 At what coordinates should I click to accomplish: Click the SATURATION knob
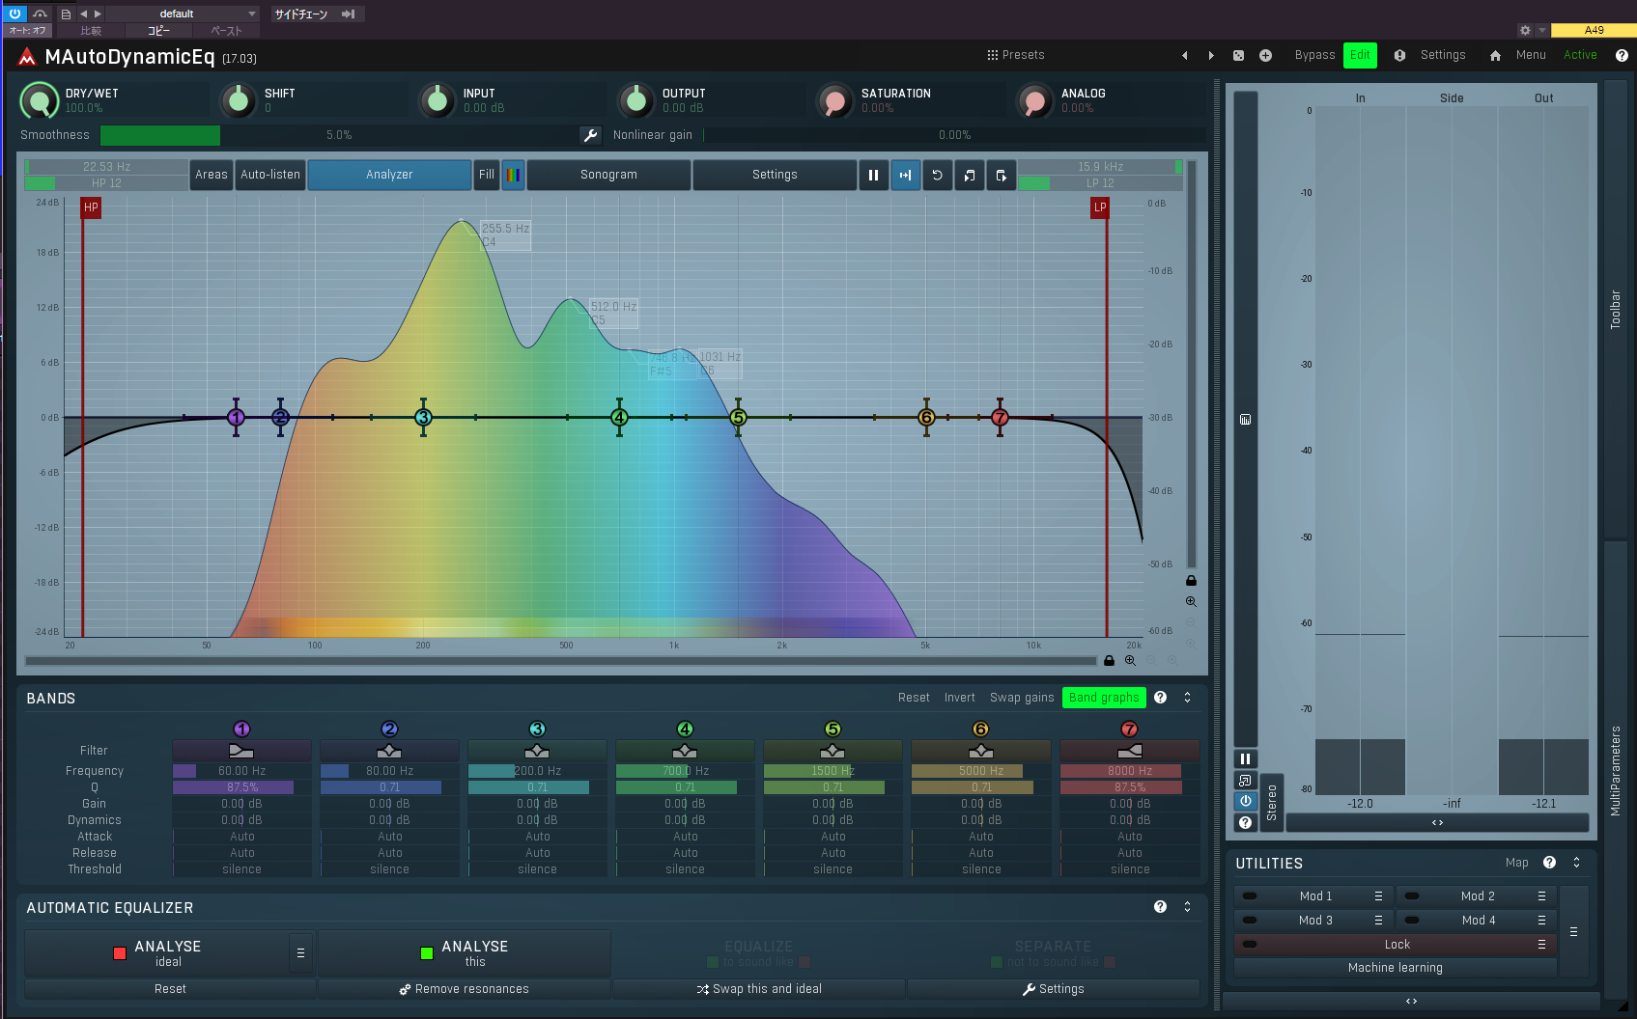(835, 100)
